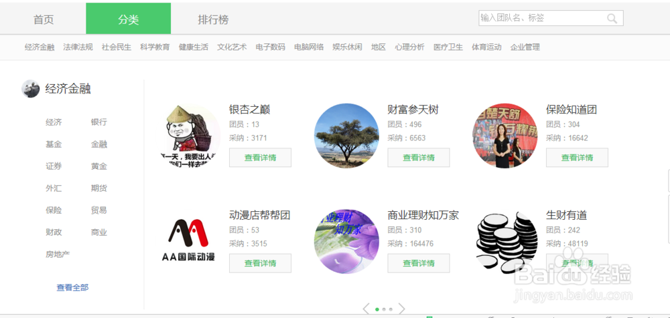Viewport: 670px width, 318px height.
Task: Select the 心理分析 category
Action: pos(410,47)
